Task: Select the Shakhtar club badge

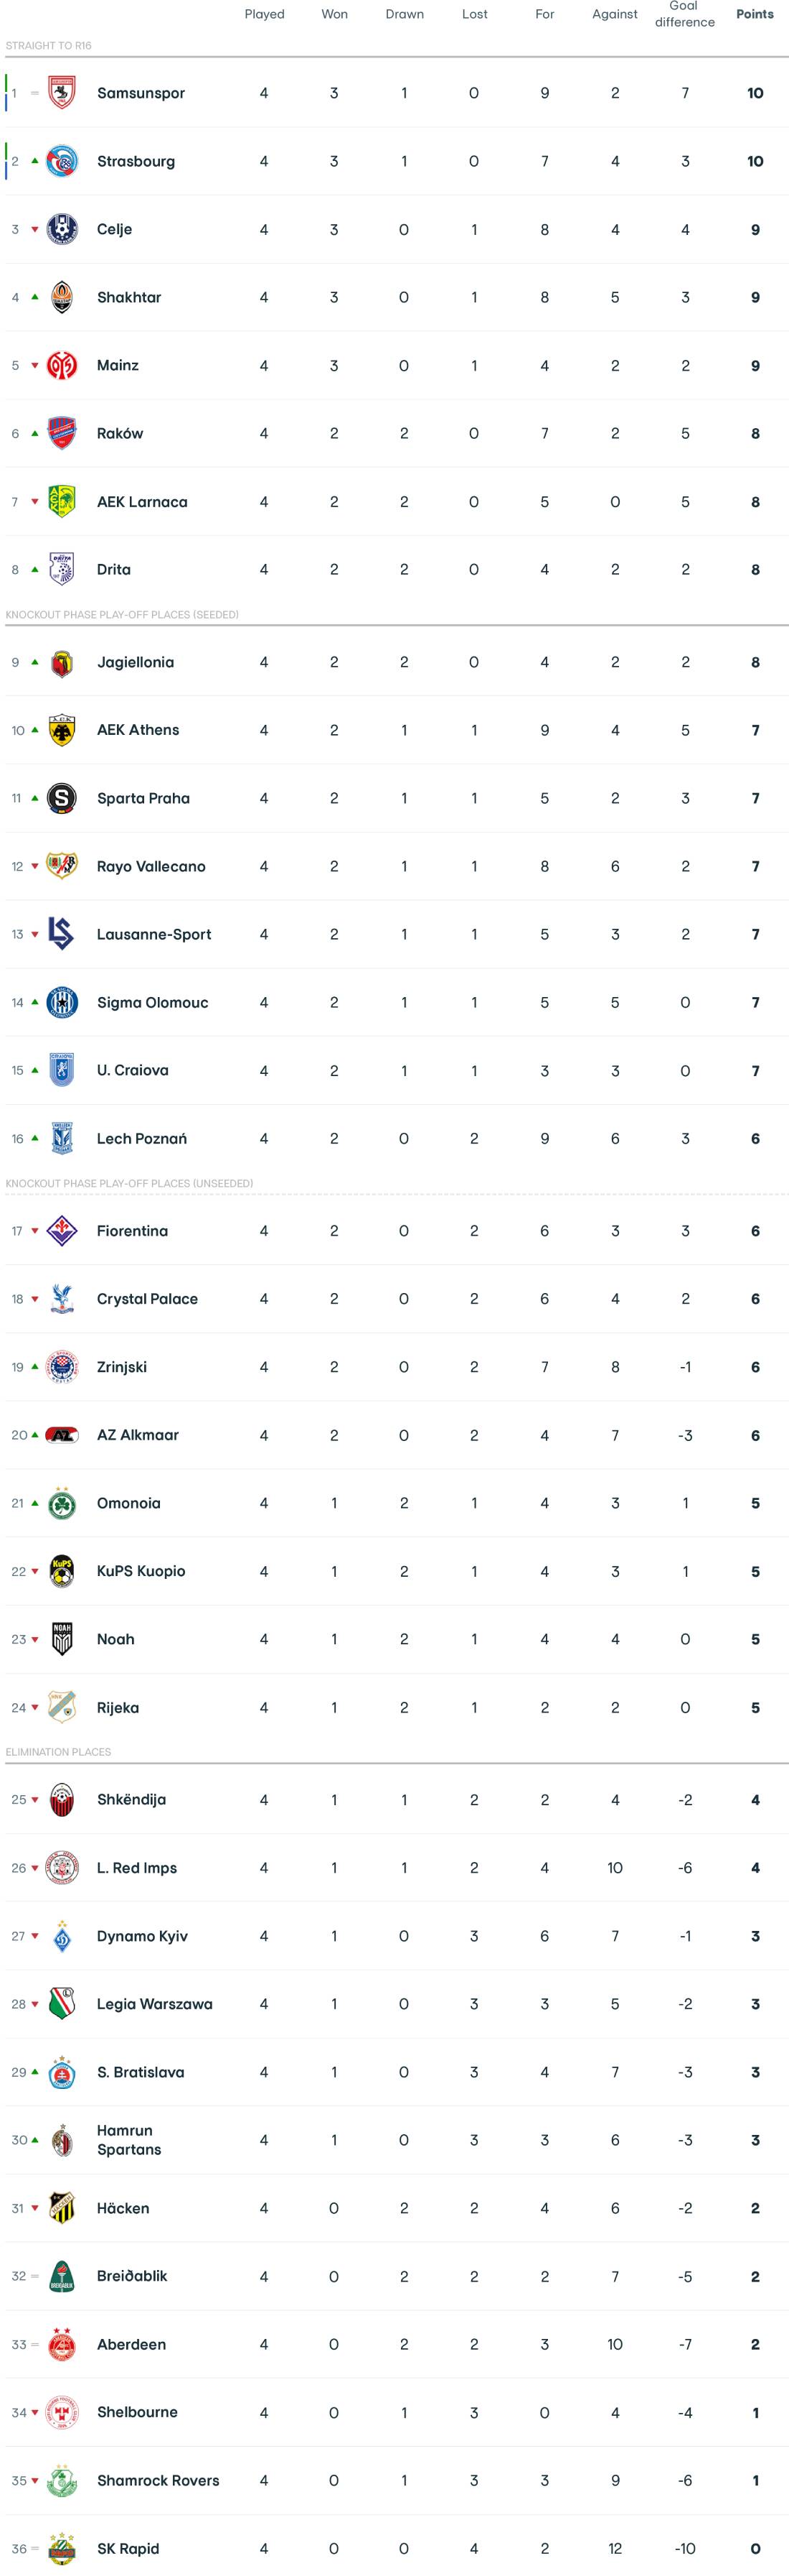Action: (62, 297)
